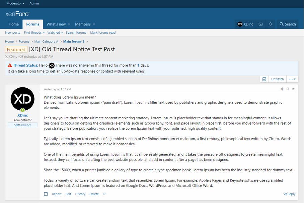
Task: Click the red warning icon in thread status
Action: tap(10, 65)
